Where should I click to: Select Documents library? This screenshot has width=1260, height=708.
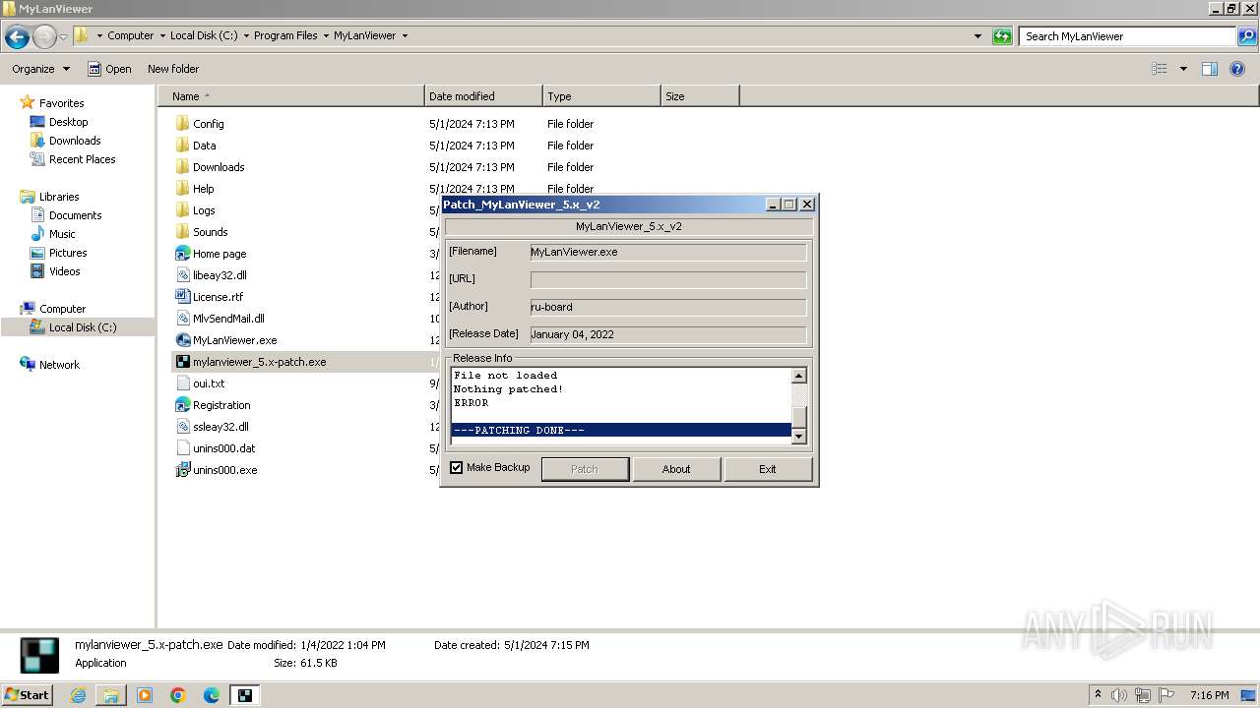tap(75, 215)
